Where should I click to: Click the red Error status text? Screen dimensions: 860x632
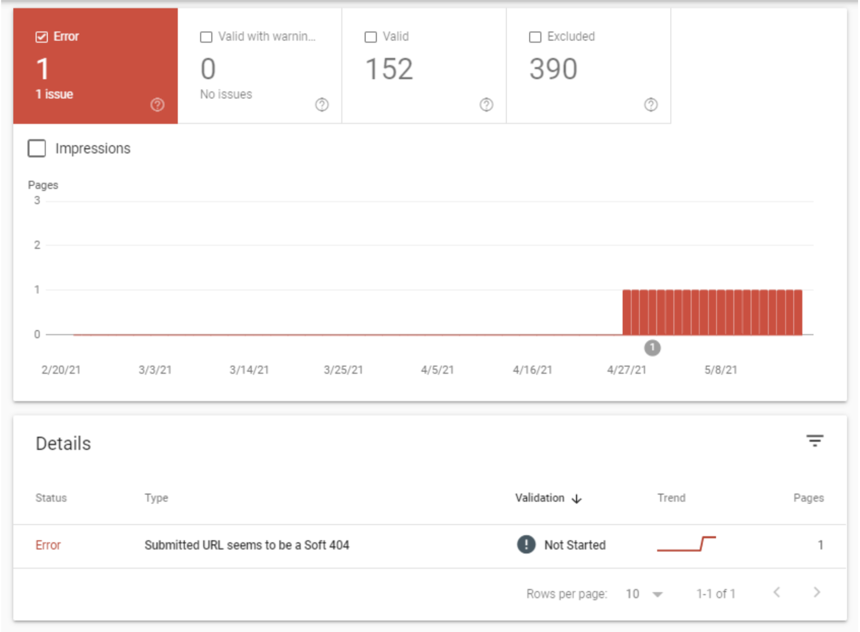click(x=48, y=545)
